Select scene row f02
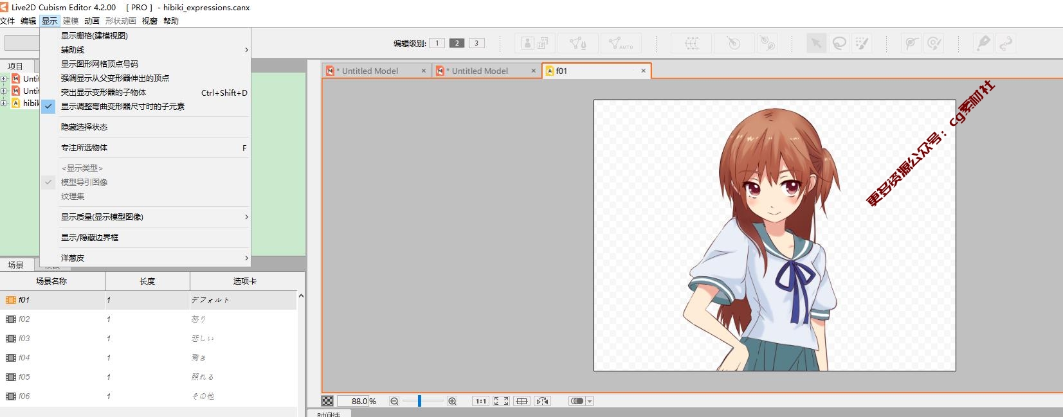 [149, 319]
